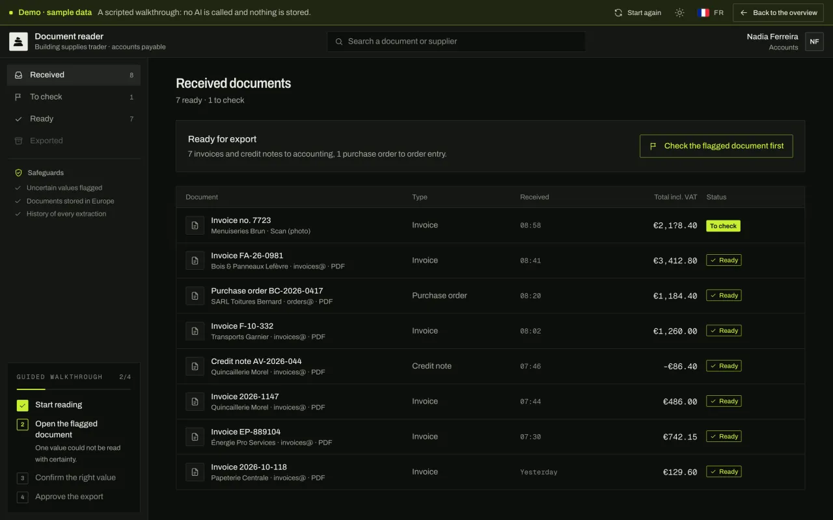
Task: Open the Ready sidebar section
Action: (x=74, y=119)
